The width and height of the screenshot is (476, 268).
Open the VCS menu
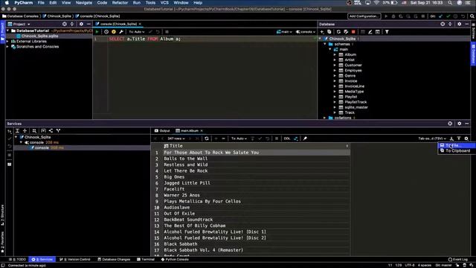[164, 3]
